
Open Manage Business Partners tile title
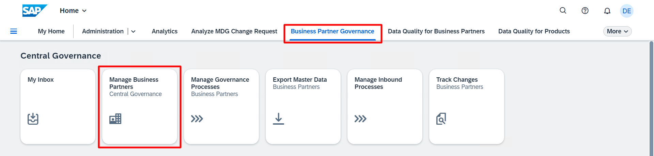(134, 83)
